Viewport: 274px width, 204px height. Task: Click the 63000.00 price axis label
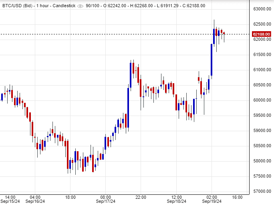pos(262,9)
